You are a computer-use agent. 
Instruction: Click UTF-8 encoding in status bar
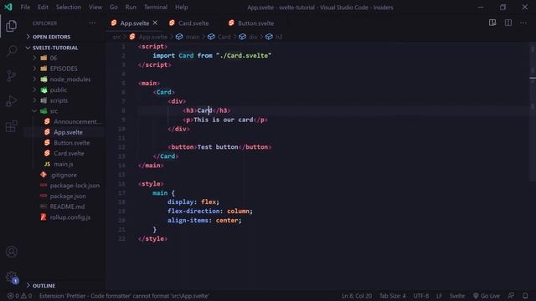(420, 296)
